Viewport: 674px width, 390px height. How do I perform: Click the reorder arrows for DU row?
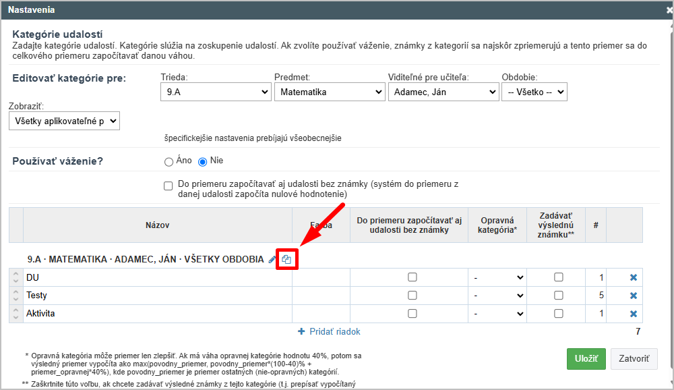pos(16,277)
